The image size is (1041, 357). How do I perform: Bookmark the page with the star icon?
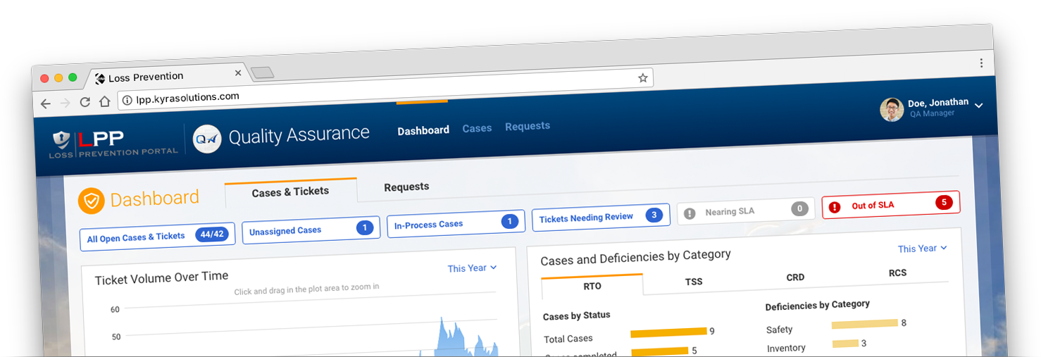642,78
